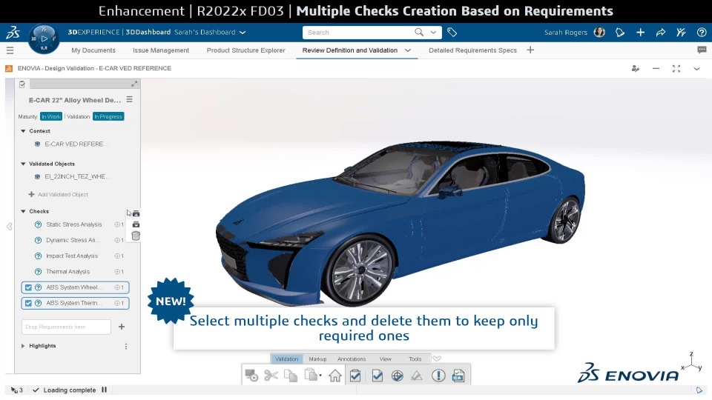Click Add Validated Object
Image resolution: width=712 pixels, height=400 pixels.
point(59,195)
